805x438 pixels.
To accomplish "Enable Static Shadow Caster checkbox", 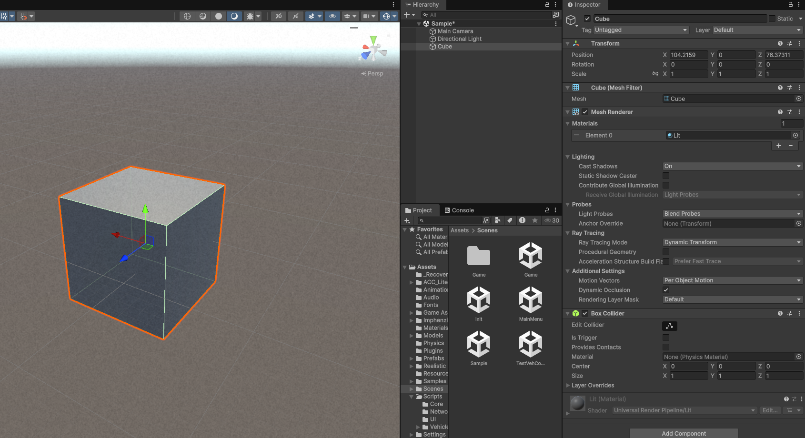I will pyautogui.click(x=666, y=176).
